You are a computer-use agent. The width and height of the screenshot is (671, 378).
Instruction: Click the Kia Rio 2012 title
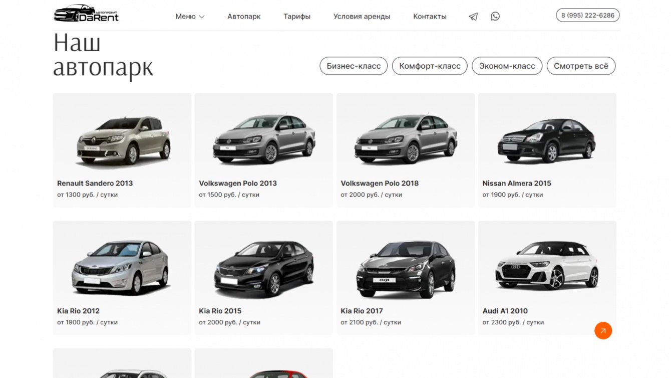(x=78, y=311)
